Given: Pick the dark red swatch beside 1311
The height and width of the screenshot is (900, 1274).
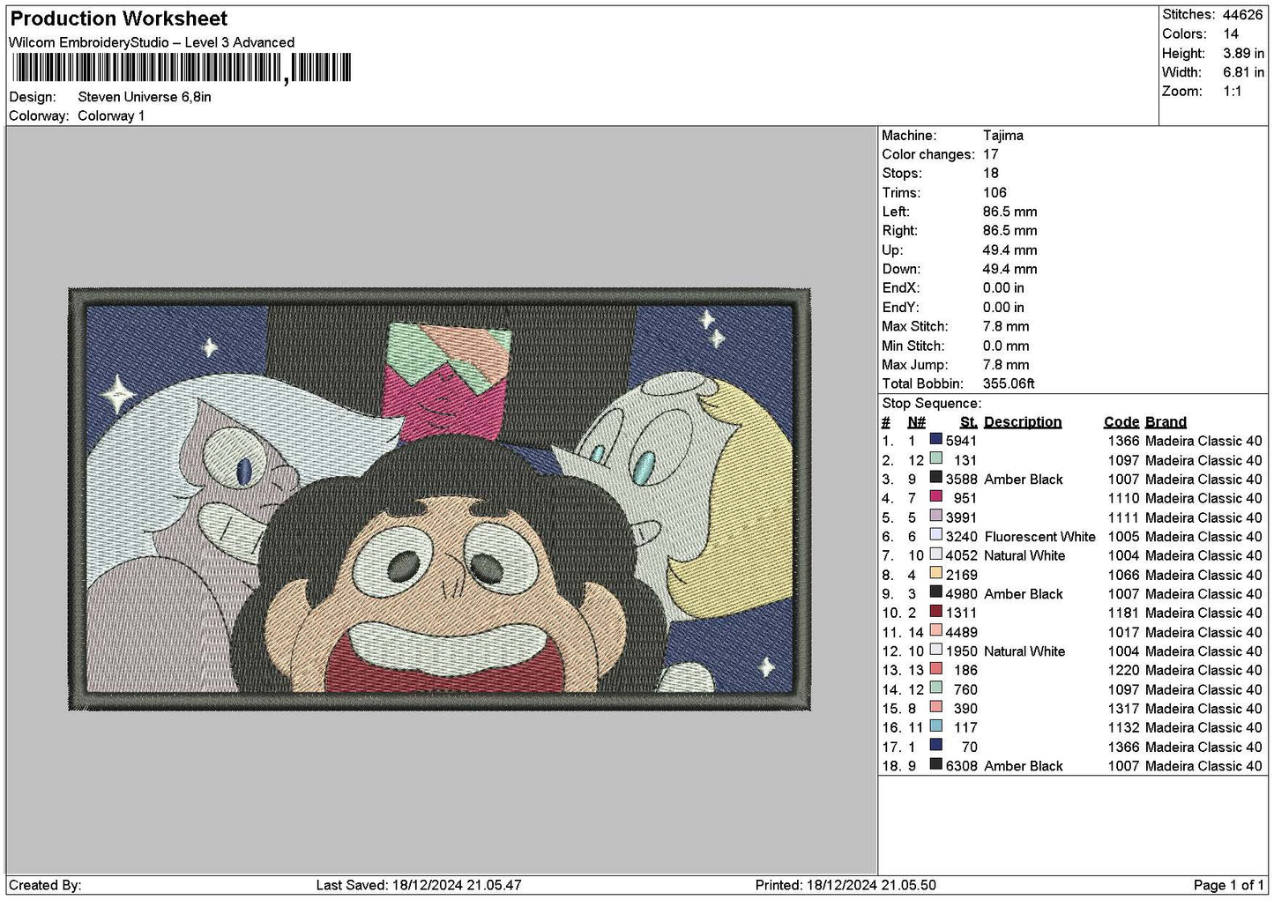Looking at the screenshot, I should coord(936,612).
